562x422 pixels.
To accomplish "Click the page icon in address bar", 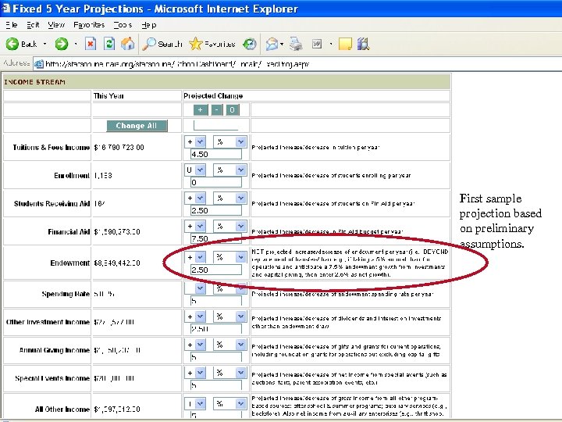I will (x=39, y=64).
